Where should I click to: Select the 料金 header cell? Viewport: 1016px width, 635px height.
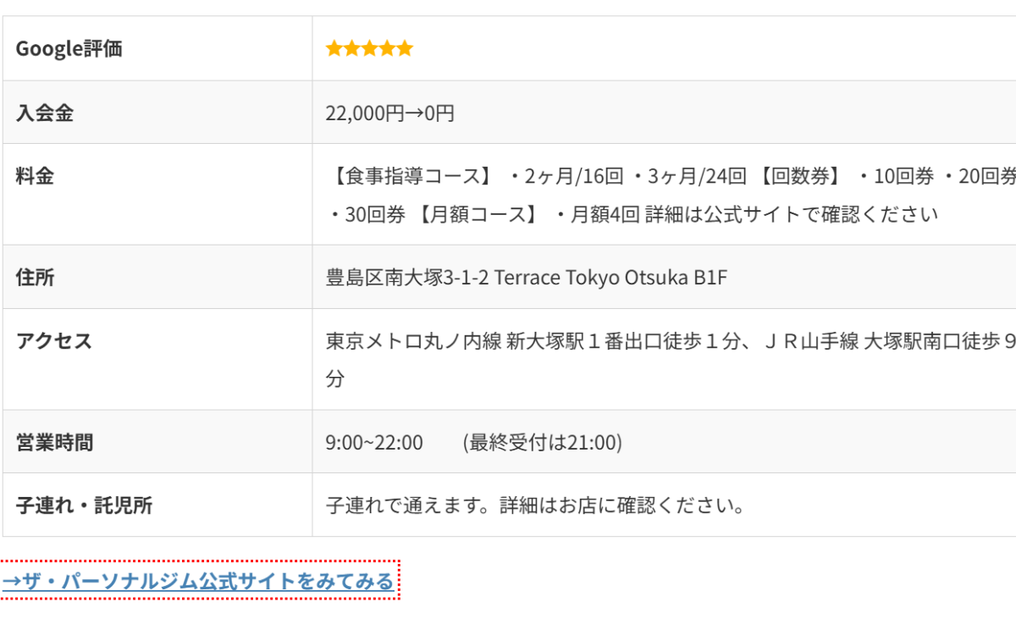157,194
